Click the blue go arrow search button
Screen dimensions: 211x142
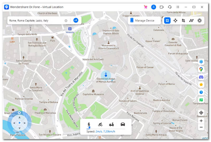[x=76, y=21]
